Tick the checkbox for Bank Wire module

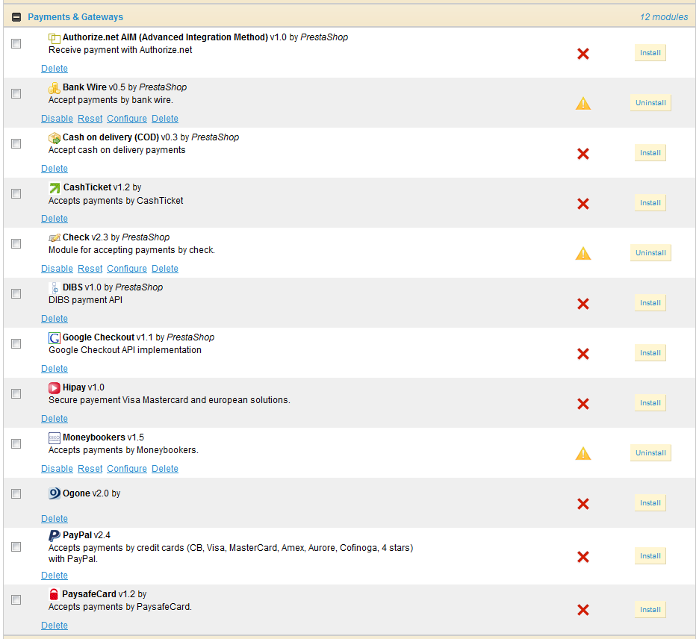click(x=16, y=93)
